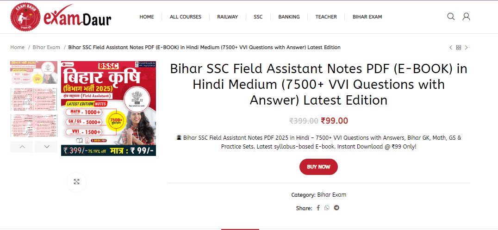The image size is (498, 230).
Task: Move thumbnail gallery down with the chevron
Action: 46,147
